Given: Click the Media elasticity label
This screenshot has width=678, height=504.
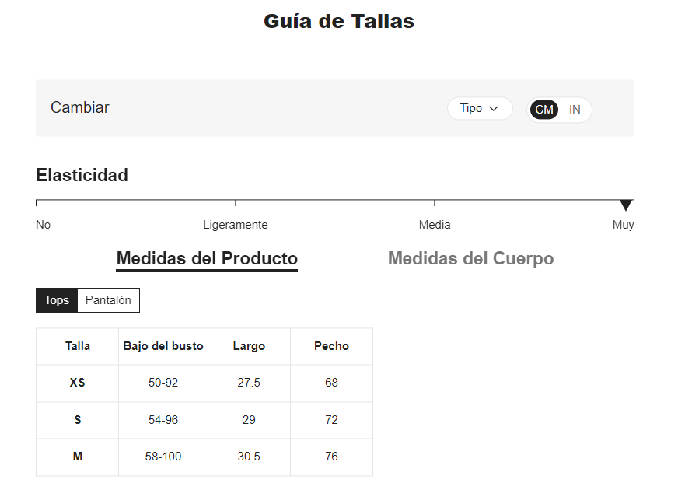Looking at the screenshot, I should (x=434, y=225).
